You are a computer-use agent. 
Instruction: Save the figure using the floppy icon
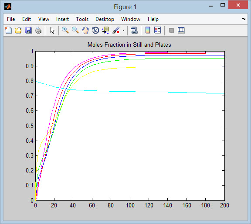(28, 30)
